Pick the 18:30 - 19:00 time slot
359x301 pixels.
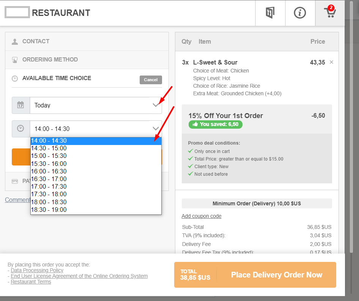coord(96,210)
